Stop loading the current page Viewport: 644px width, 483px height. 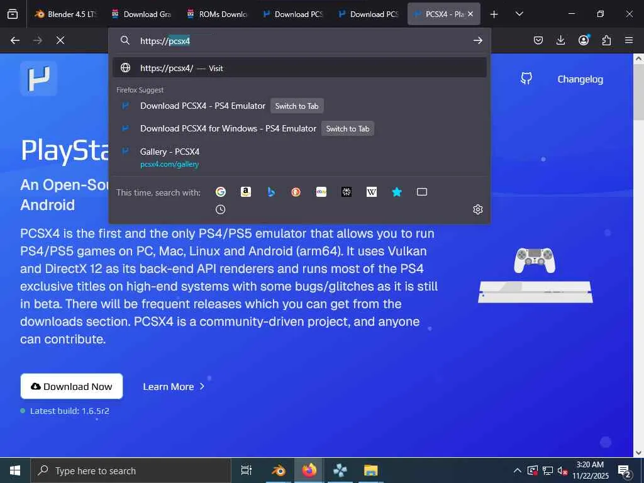point(60,40)
